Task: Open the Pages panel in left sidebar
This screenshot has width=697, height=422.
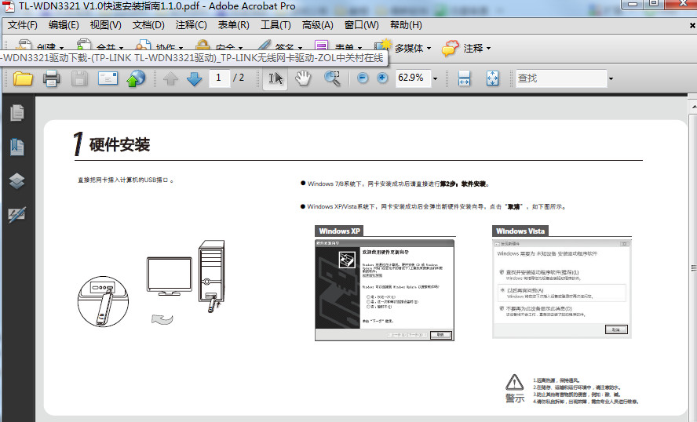Action: [17, 113]
